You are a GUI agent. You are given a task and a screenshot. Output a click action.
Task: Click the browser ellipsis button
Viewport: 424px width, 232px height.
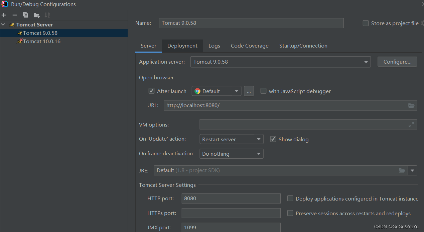249,91
